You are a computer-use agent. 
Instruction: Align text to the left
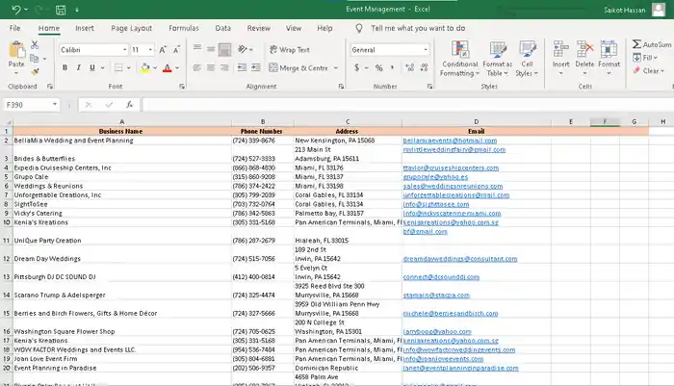pyautogui.click(x=196, y=68)
